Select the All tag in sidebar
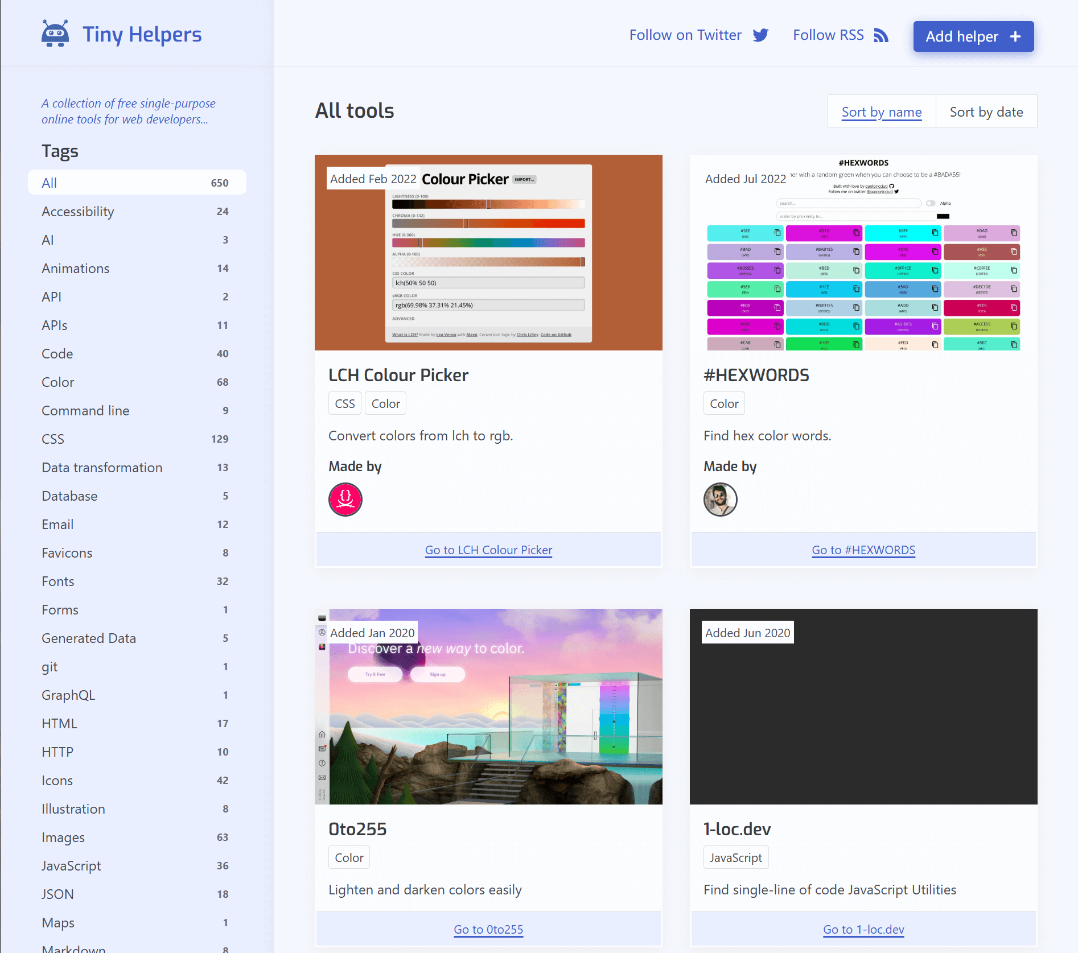This screenshot has height=953, width=1078. pyautogui.click(x=137, y=183)
